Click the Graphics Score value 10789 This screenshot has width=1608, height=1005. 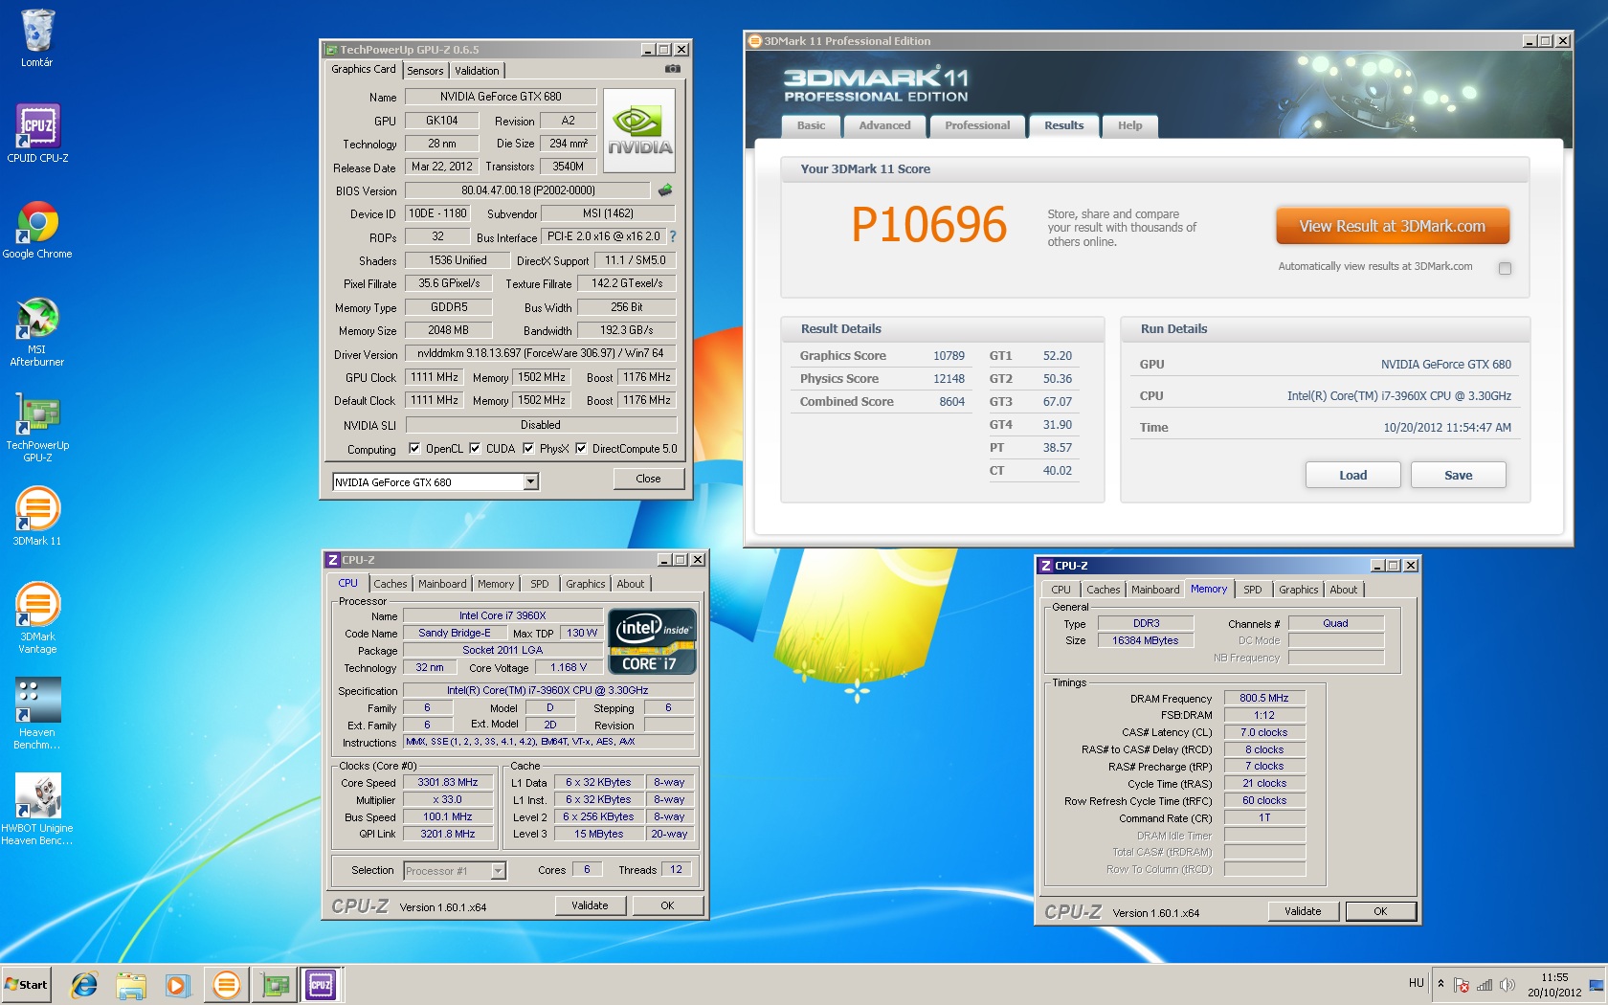pyautogui.click(x=949, y=356)
